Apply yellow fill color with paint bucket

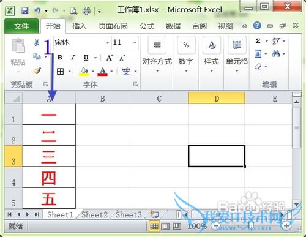[84, 72]
